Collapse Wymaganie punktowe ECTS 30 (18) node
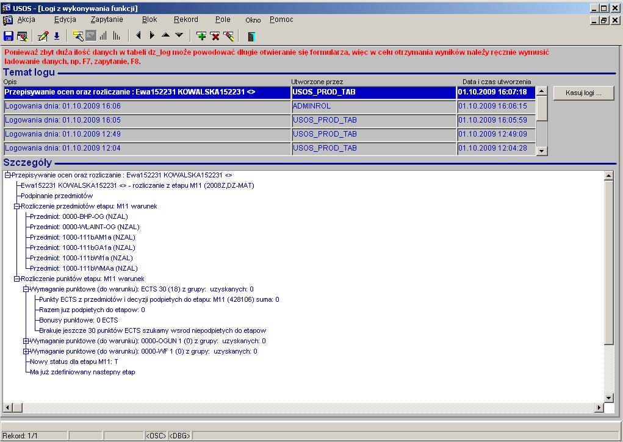Image resolution: width=623 pixels, height=442 pixels. (x=26, y=289)
